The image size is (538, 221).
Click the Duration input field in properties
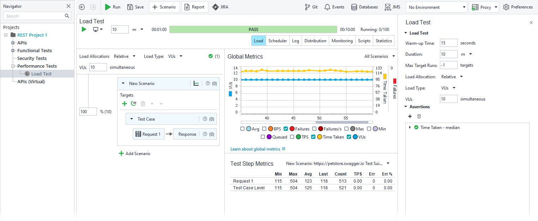(448, 54)
